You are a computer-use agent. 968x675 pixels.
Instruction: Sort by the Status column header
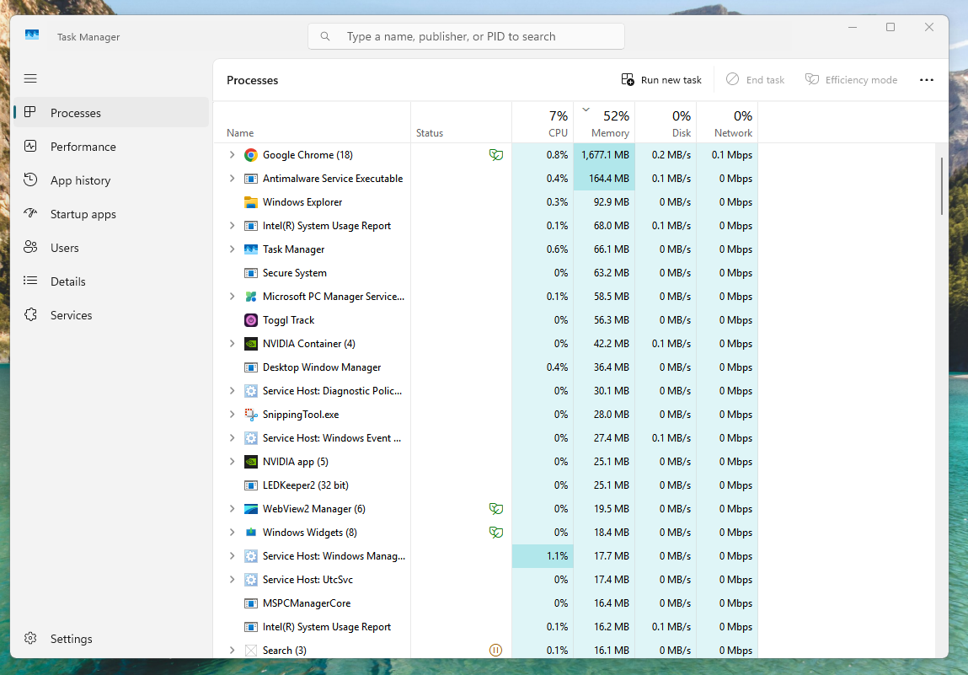pyautogui.click(x=461, y=122)
